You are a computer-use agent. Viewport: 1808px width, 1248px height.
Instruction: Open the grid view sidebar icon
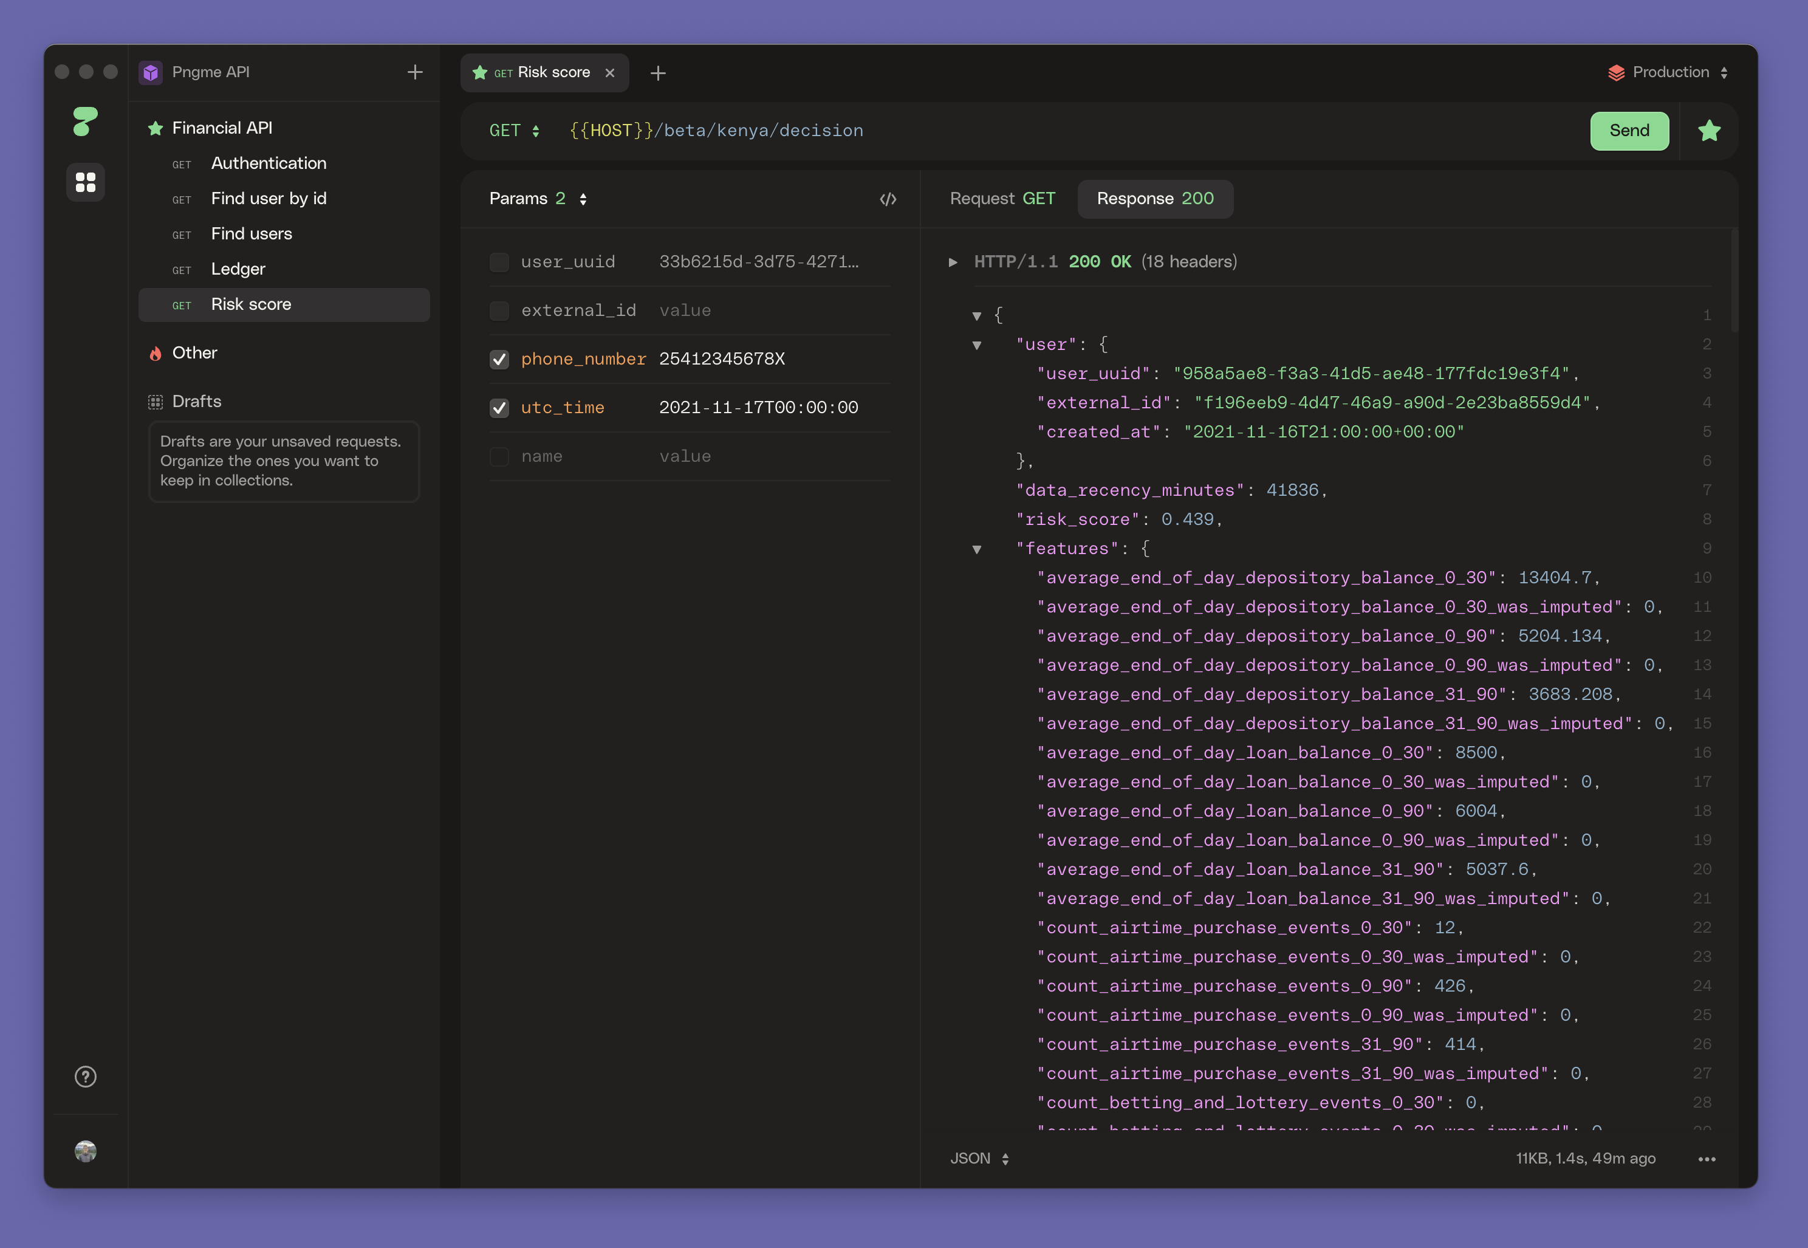[x=85, y=182]
